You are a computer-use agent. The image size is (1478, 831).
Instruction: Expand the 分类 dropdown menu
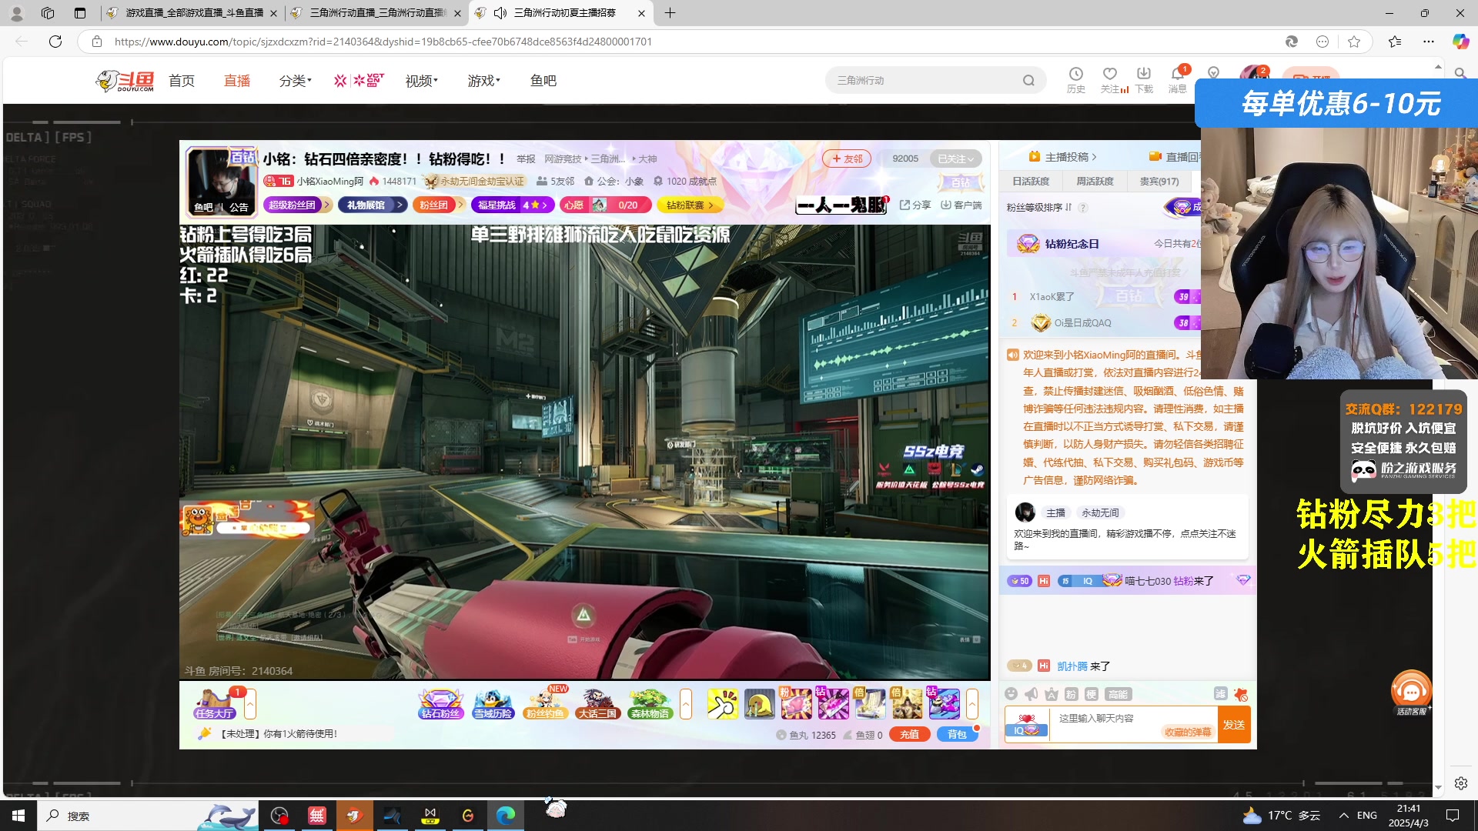tap(295, 81)
